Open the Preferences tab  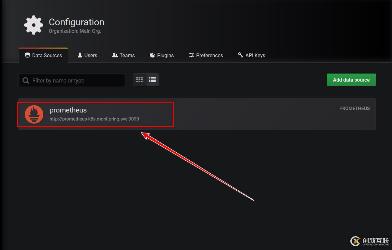tap(206, 55)
